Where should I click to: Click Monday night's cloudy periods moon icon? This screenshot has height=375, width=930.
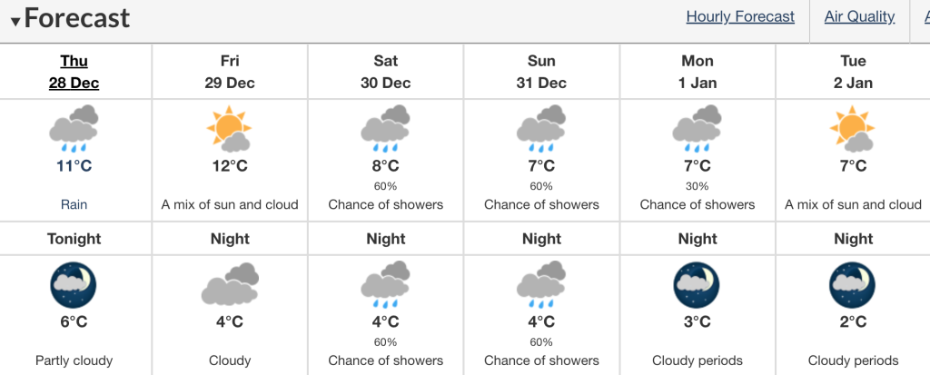pyautogui.click(x=697, y=285)
